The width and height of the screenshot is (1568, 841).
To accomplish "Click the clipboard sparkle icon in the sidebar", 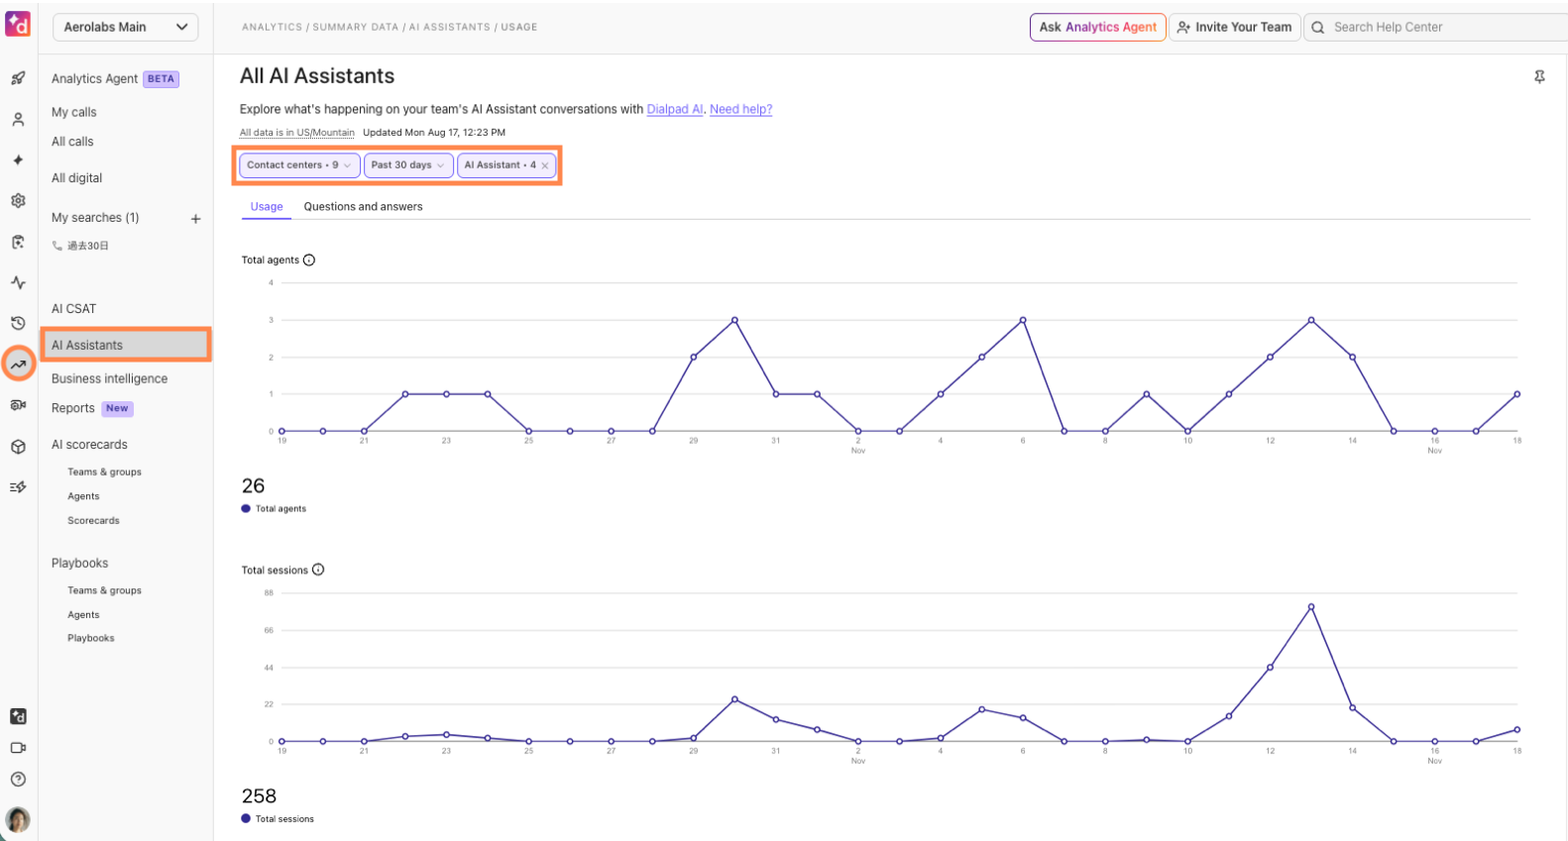I will coord(18,242).
